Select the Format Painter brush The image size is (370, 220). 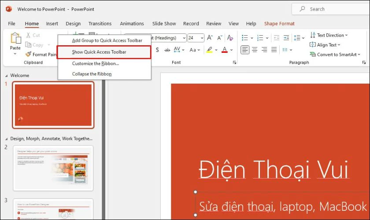pyautogui.click(x=28, y=55)
